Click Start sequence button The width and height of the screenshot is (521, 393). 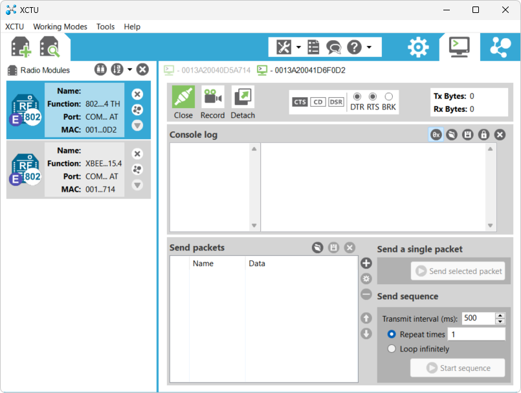[458, 368]
